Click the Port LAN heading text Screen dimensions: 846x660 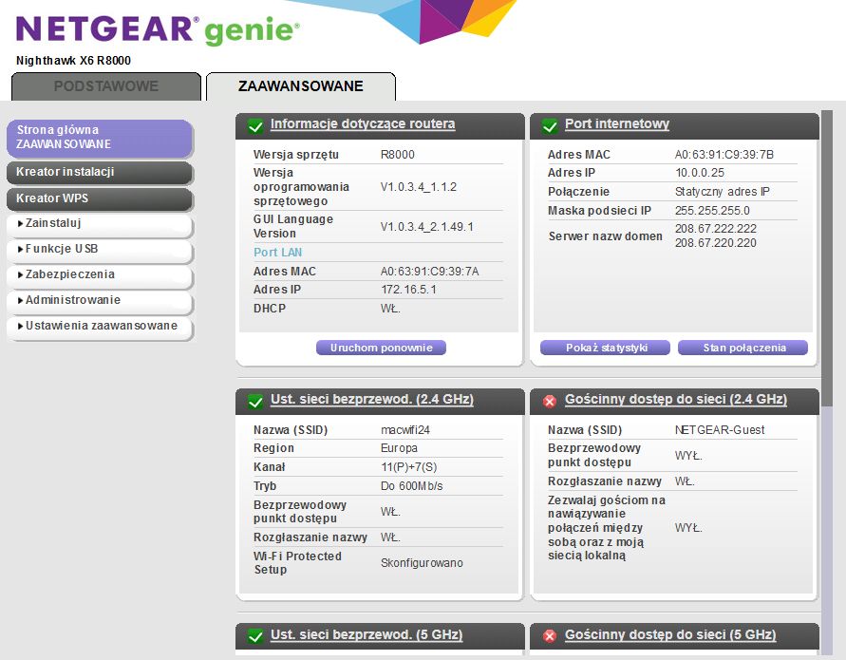click(x=278, y=253)
